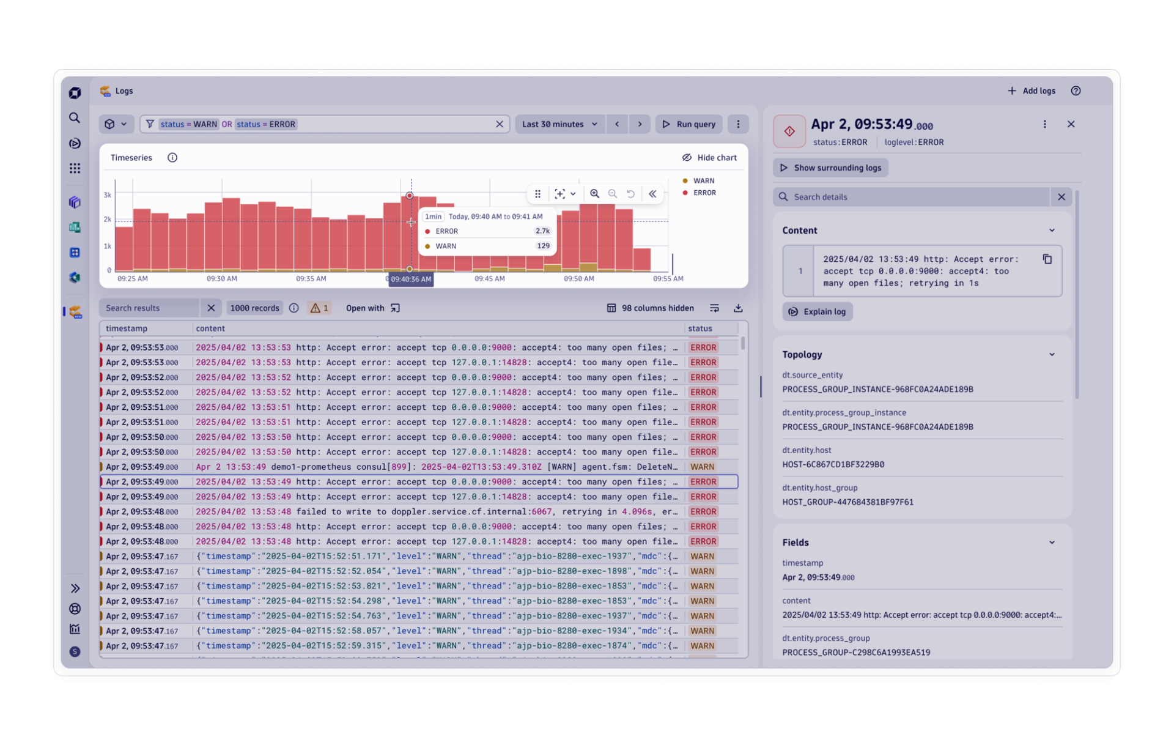1174x745 pixels.
Task: Open the segment selector cube dropdown
Action: coord(116,124)
